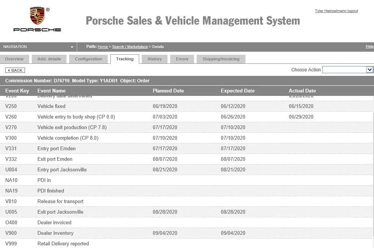
Task: Click the 'Release for transport' event
Action: click(61, 201)
